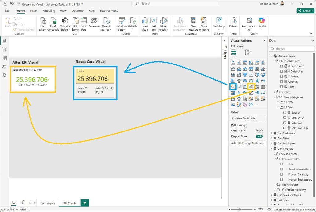Switch to the Card Visuals page tab
The image size is (316, 212).
tap(48, 203)
